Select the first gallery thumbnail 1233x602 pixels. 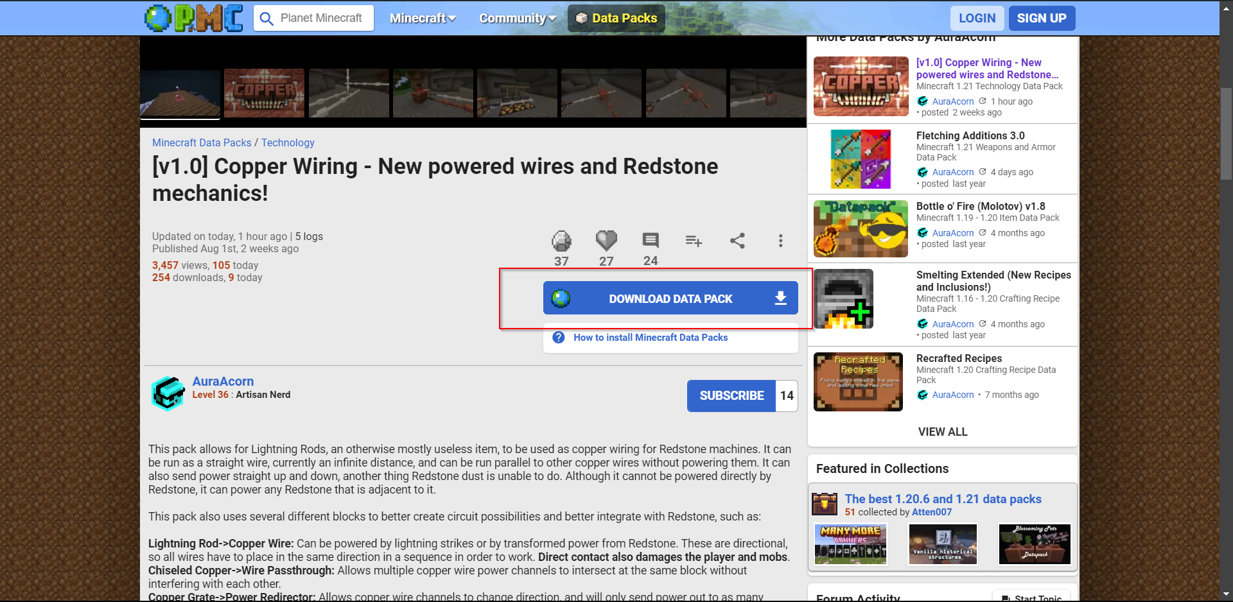(180, 93)
